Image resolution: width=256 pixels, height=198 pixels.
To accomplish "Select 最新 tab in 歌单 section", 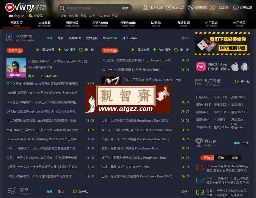I will pyautogui.click(x=49, y=191).
